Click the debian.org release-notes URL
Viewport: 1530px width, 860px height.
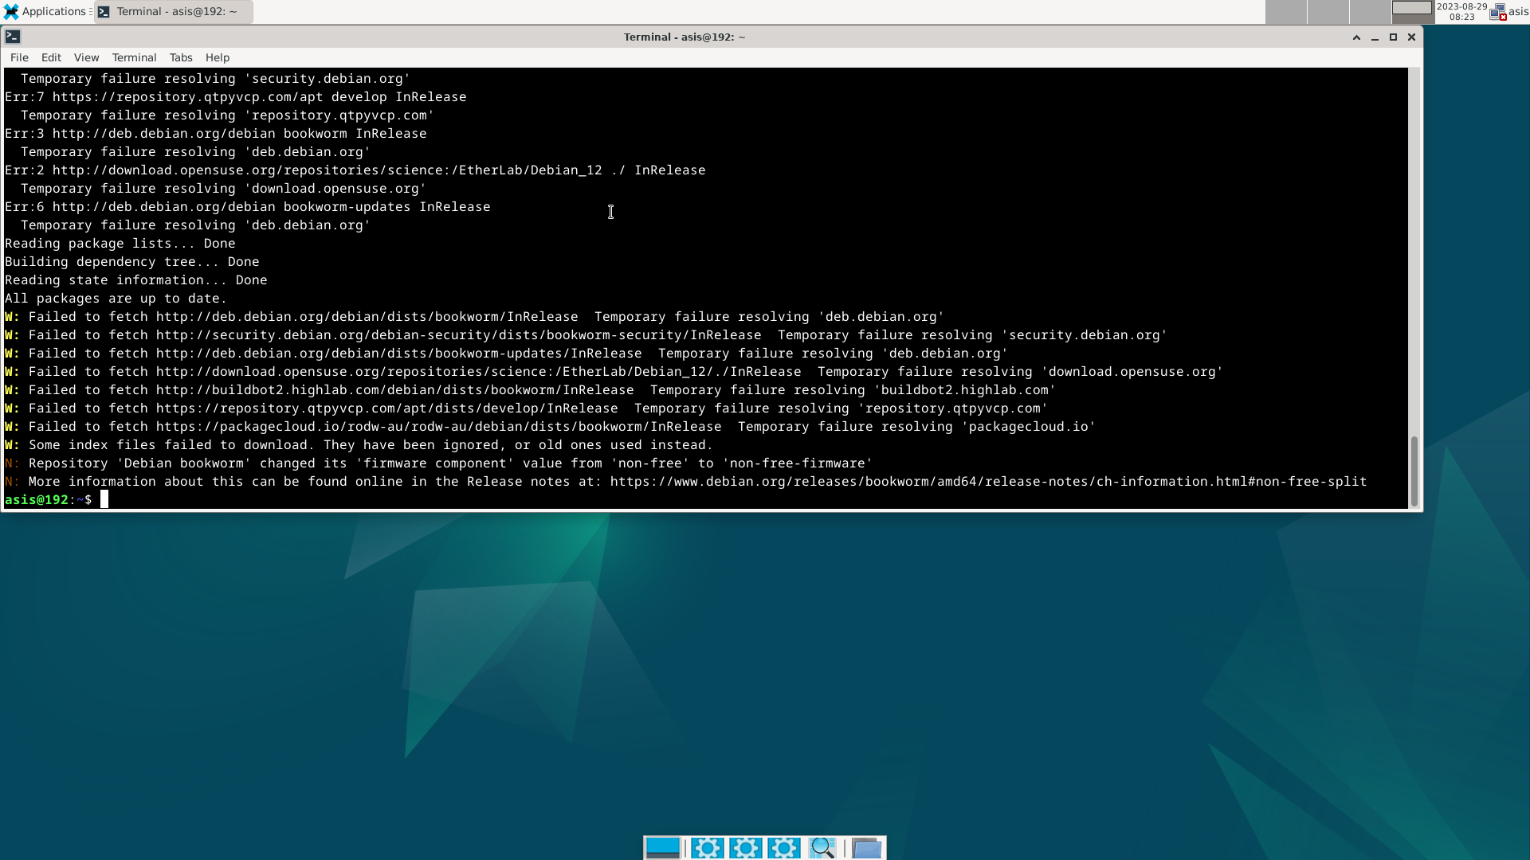click(988, 482)
